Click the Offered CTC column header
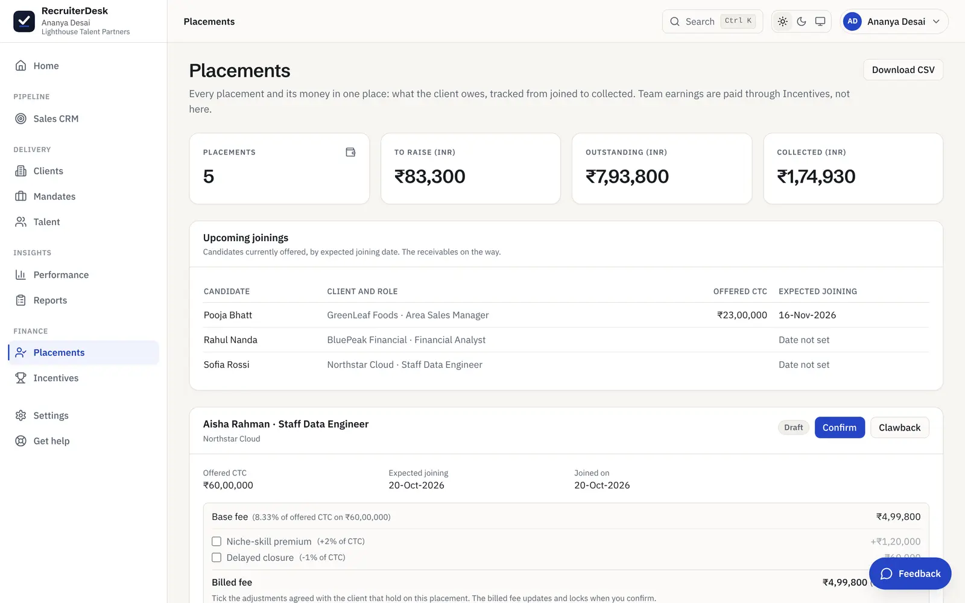 740,291
